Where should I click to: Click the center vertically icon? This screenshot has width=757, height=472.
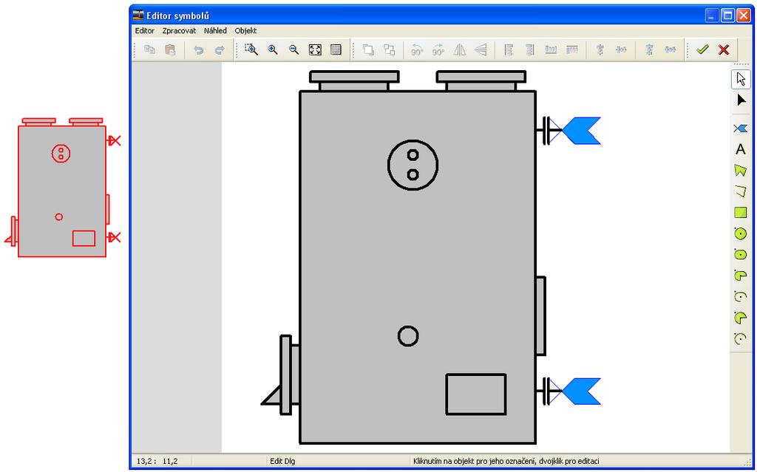[600, 49]
